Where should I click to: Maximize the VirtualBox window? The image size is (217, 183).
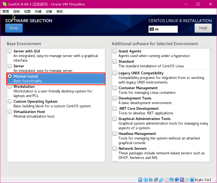[198, 4]
